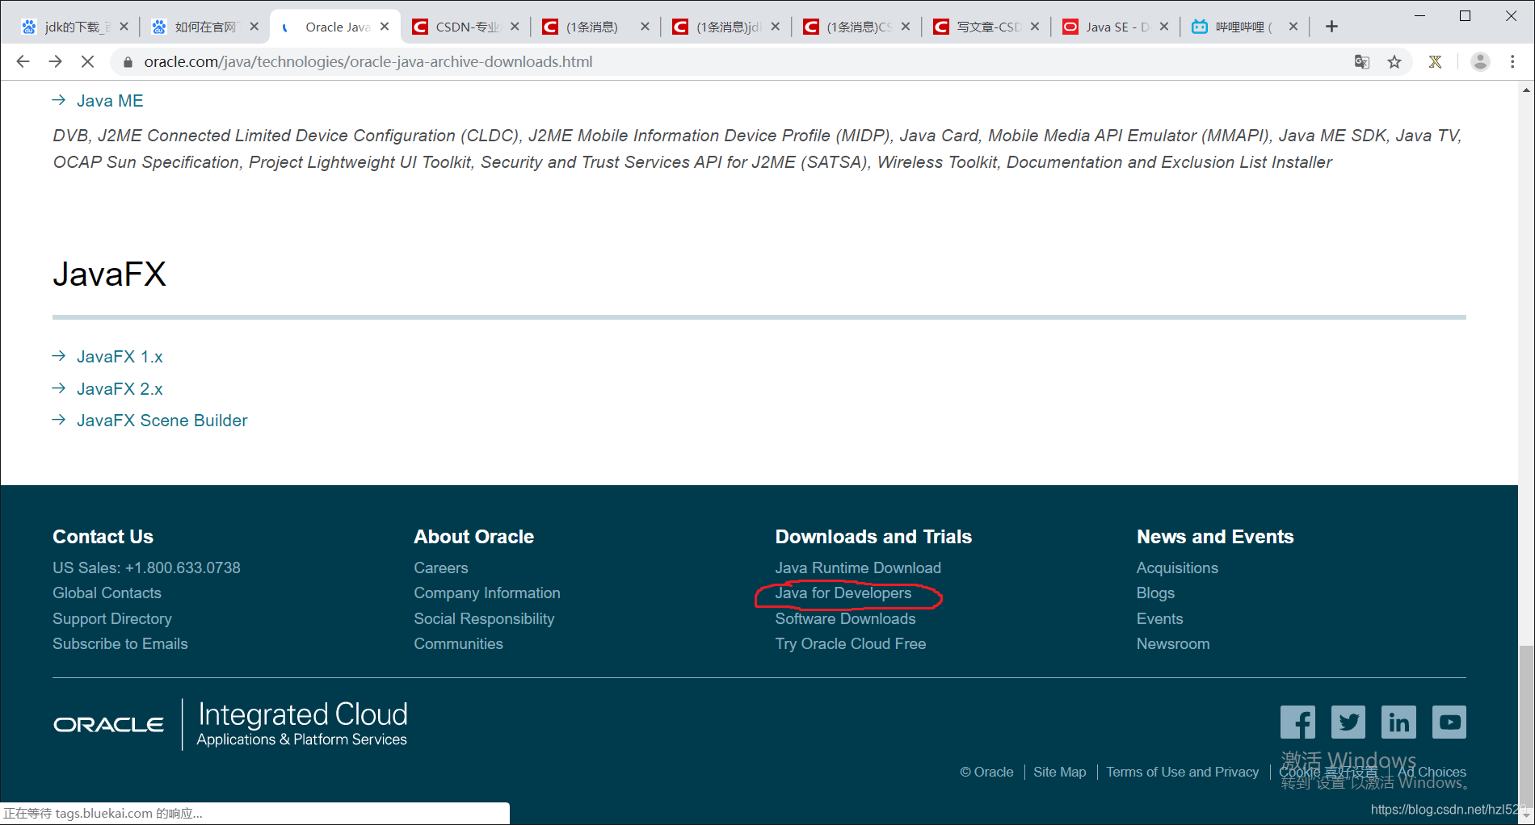Open the Events link
Viewport: 1535px width, 825px height.
[x=1159, y=619]
